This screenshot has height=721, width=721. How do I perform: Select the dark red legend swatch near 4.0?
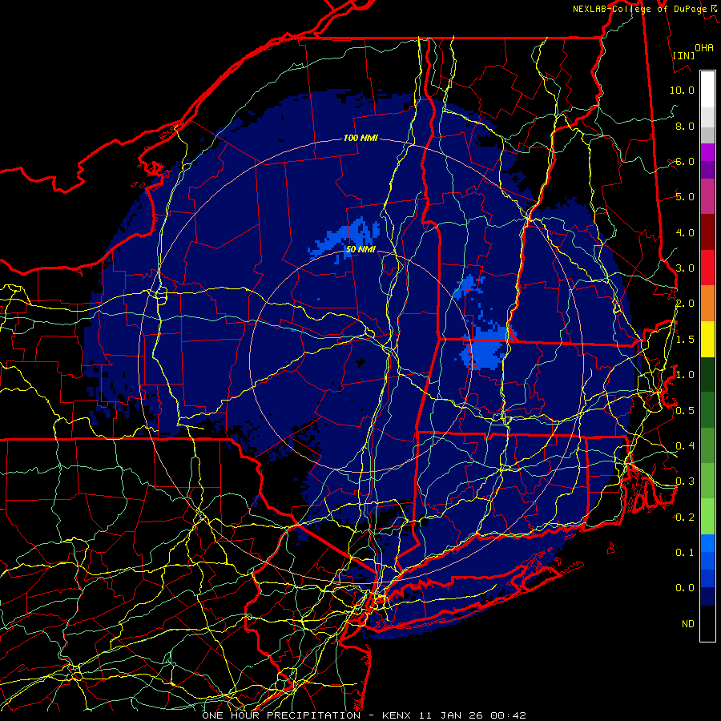pyautogui.click(x=707, y=232)
